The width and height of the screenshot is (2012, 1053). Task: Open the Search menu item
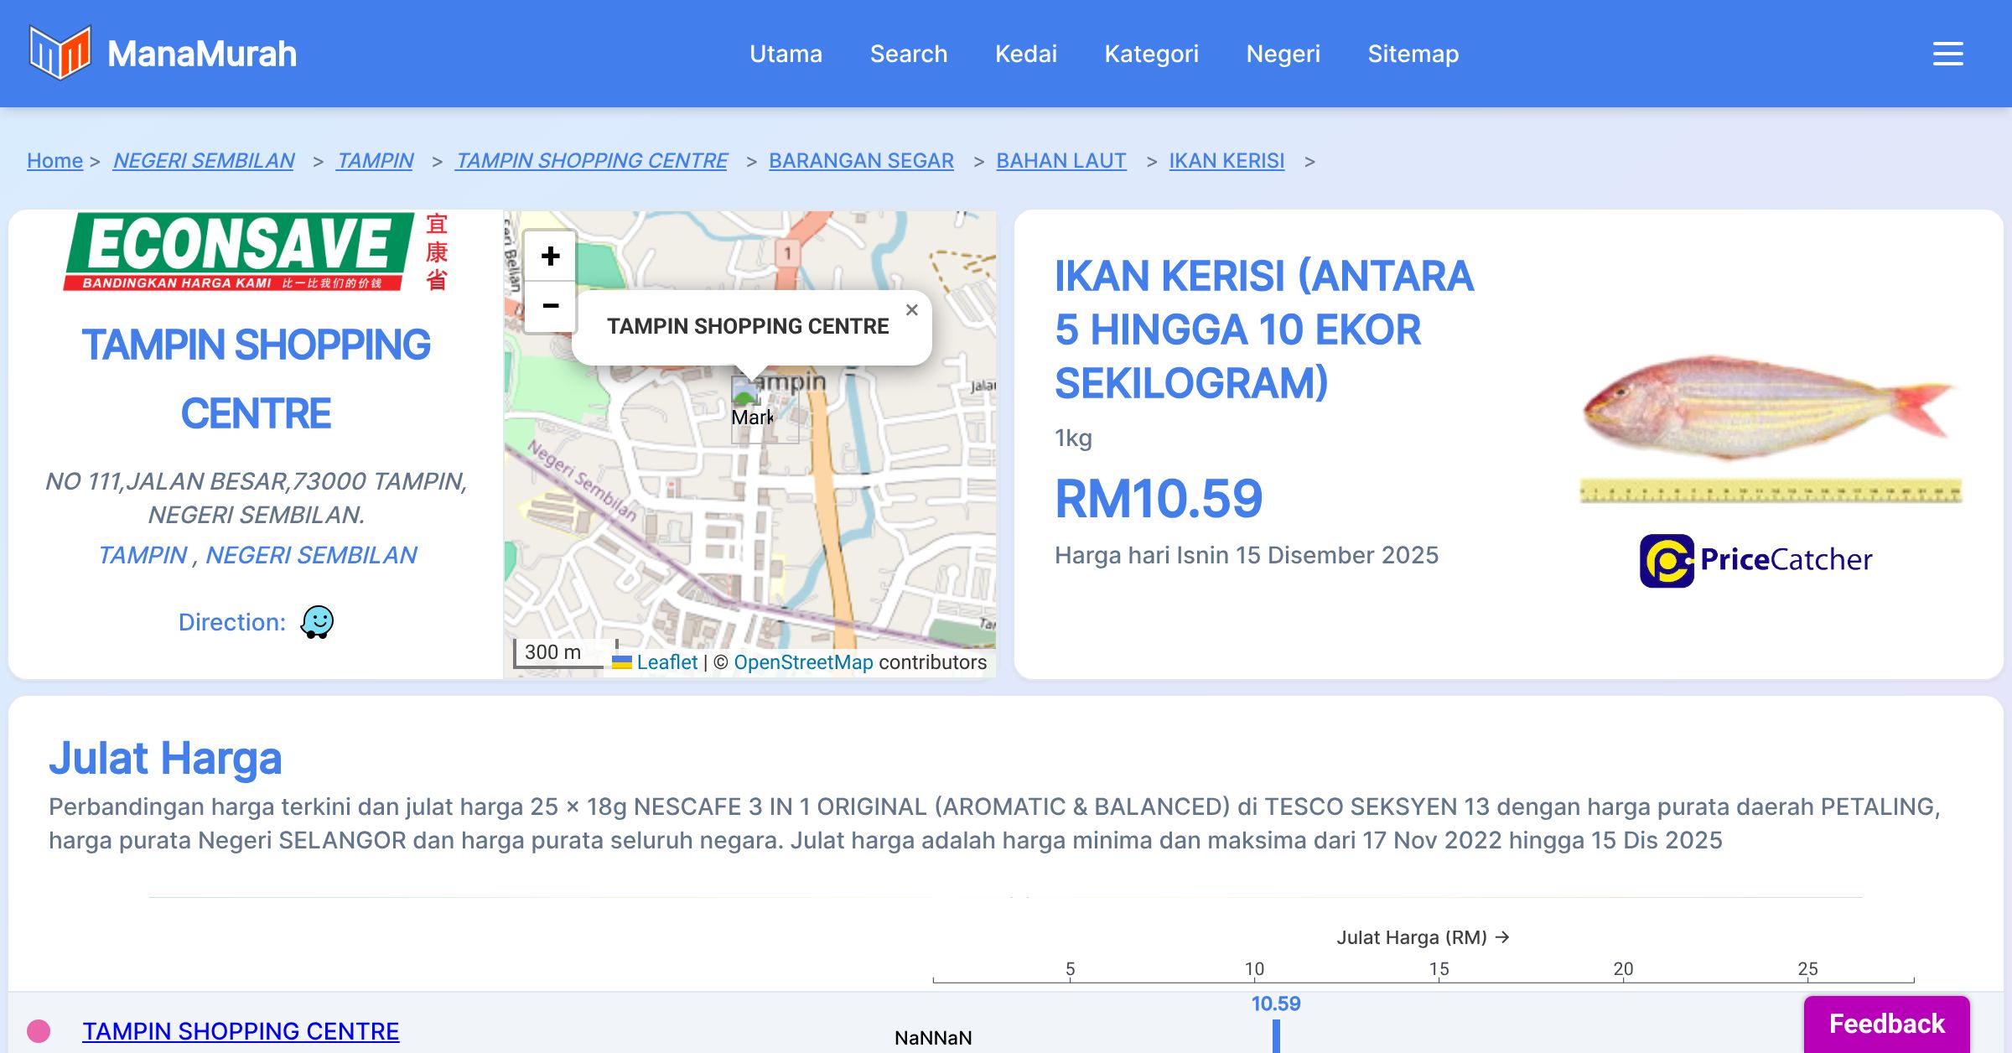(908, 54)
